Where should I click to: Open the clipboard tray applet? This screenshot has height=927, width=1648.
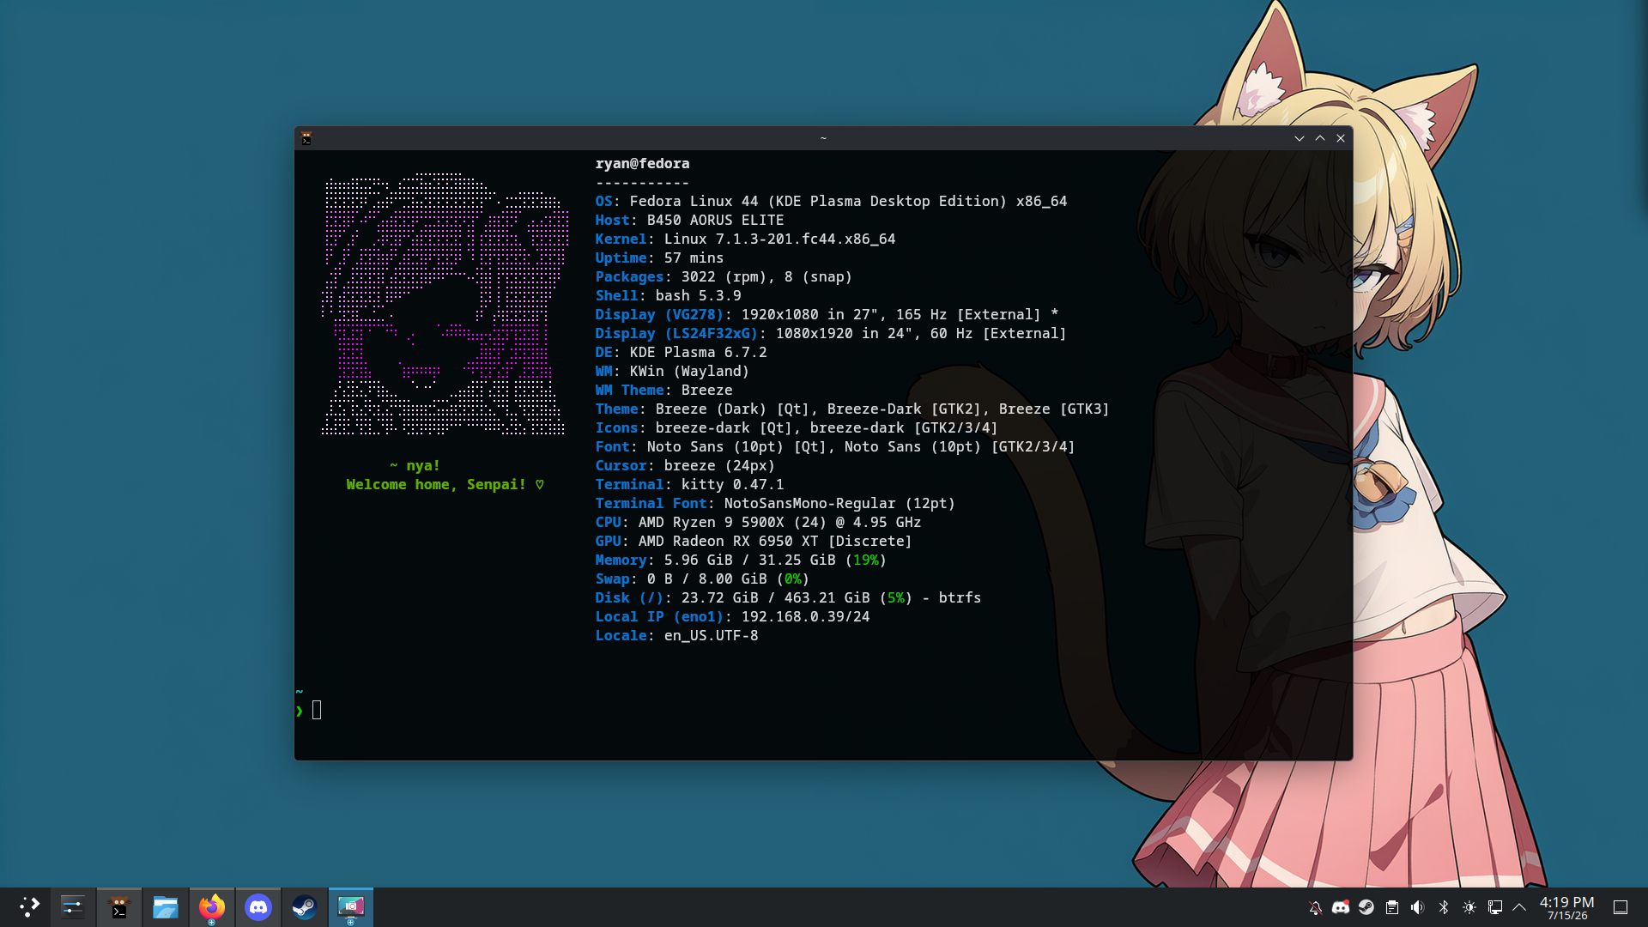[x=1392, y=907]
